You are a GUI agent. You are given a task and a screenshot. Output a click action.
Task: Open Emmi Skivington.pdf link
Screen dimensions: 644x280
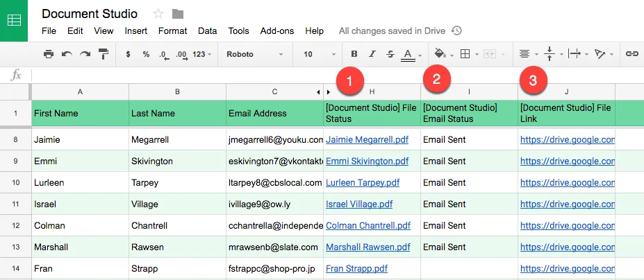tap(368, 161)
